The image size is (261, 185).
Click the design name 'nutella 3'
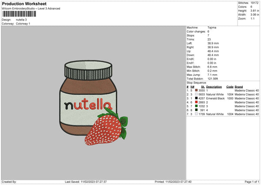click(x=21, y=20)
